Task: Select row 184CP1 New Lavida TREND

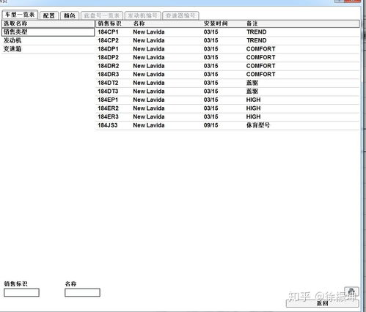Action: pos(227,32)
